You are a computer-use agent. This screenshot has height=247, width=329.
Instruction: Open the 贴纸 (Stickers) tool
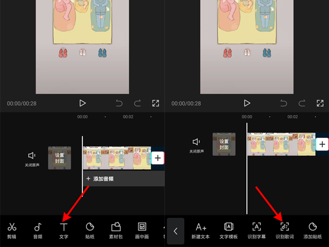[90, 231]
